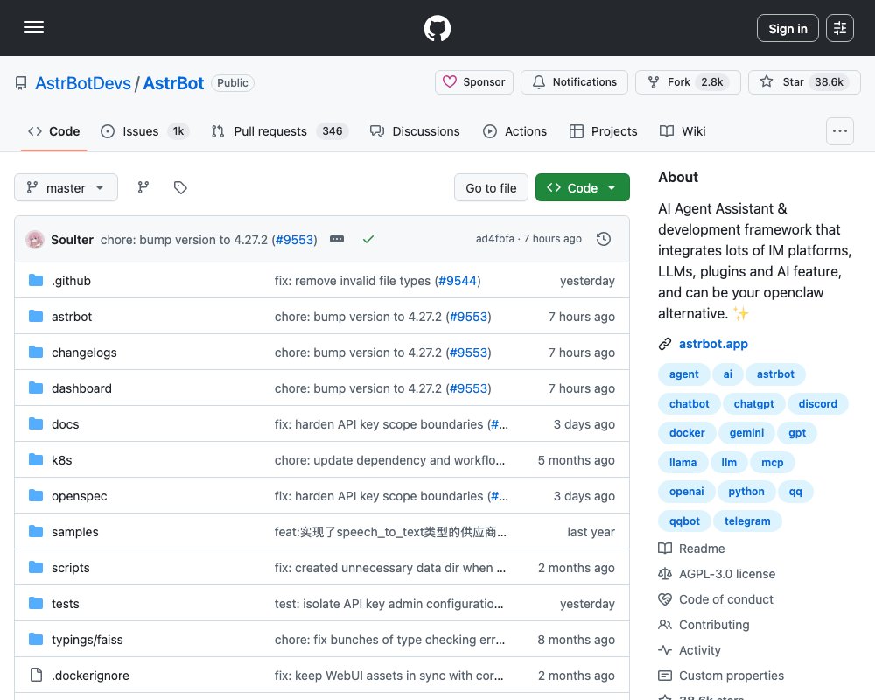Viewport: 875px width, 700px height.
Task: Select the telegram topic tag
Action: click(x=747, y=521)
